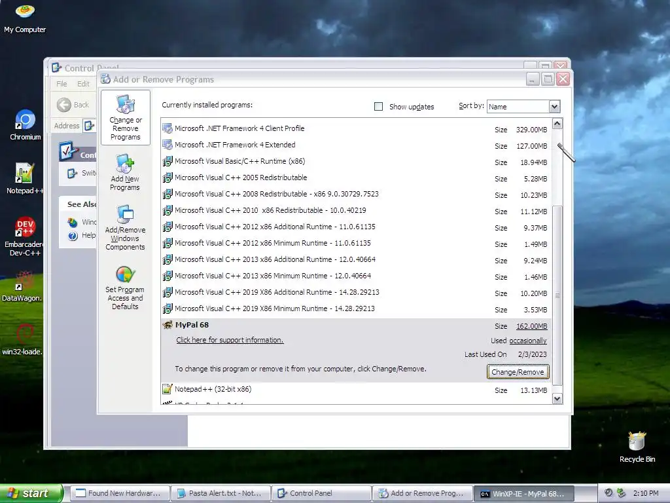Click .NET Framework 4 Extended entry icon
Viewport: 670px width, 503px height.
167,145
